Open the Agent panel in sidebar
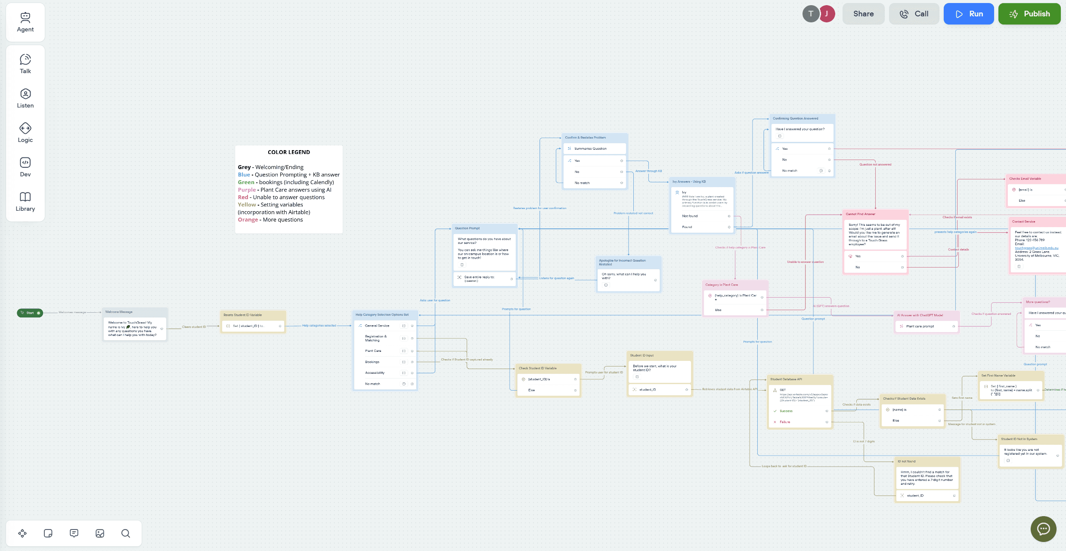This screenshot has width=1066, height=551. pyautogui.click(x=25, y=22)
